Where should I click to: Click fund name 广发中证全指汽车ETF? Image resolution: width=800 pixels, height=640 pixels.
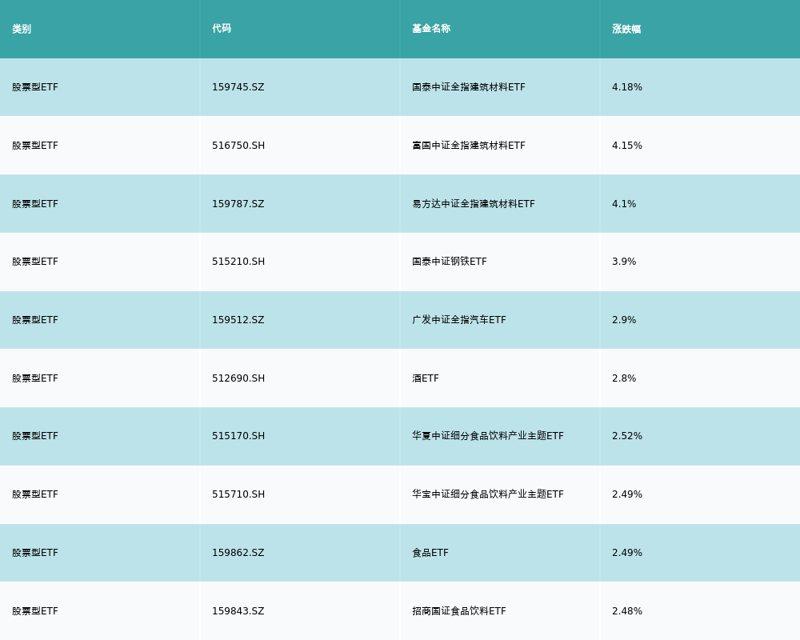(x=459, y=320)
